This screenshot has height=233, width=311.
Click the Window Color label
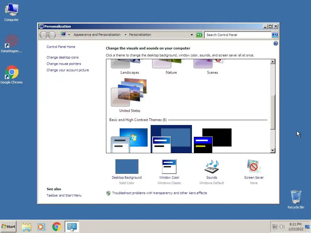coord(169,177)
